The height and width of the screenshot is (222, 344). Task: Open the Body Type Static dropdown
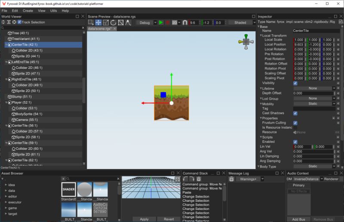point(314,166)
